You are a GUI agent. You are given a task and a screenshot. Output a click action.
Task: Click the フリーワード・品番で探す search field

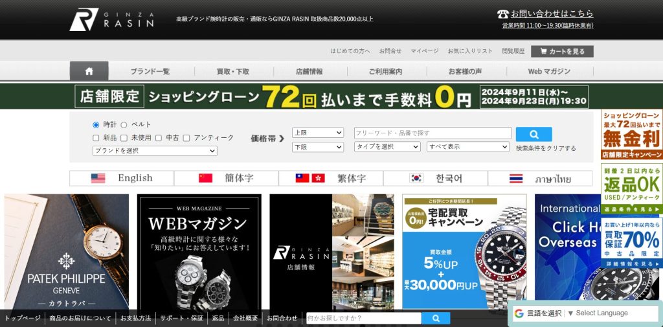(433, 133)
